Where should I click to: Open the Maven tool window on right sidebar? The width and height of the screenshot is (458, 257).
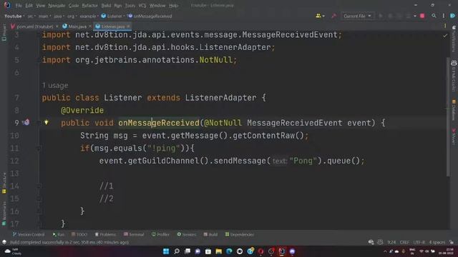coord(454,136)
